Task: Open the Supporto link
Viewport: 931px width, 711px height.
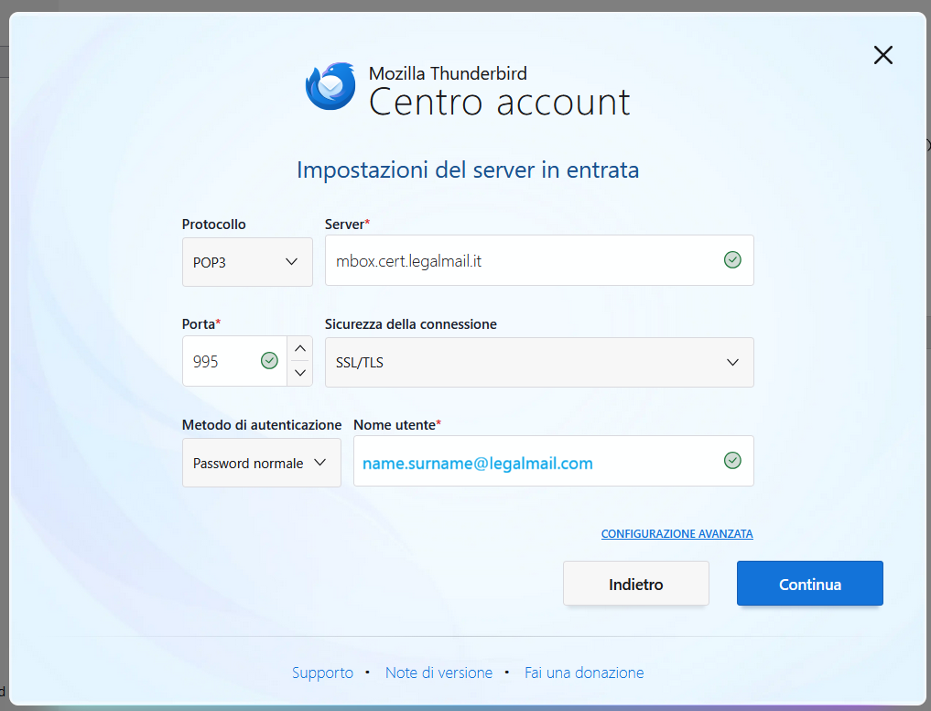Action: click(322, 673)
